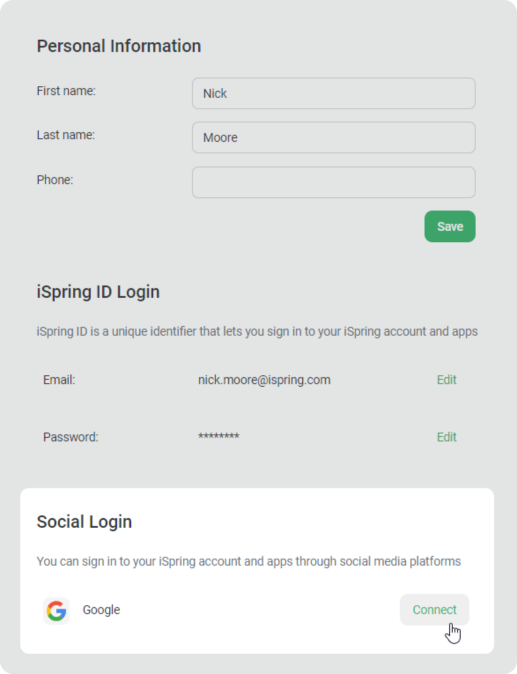The height and width of the screenshot is (674, 517).
Task: Click the Password label
Action: point(70,437)
